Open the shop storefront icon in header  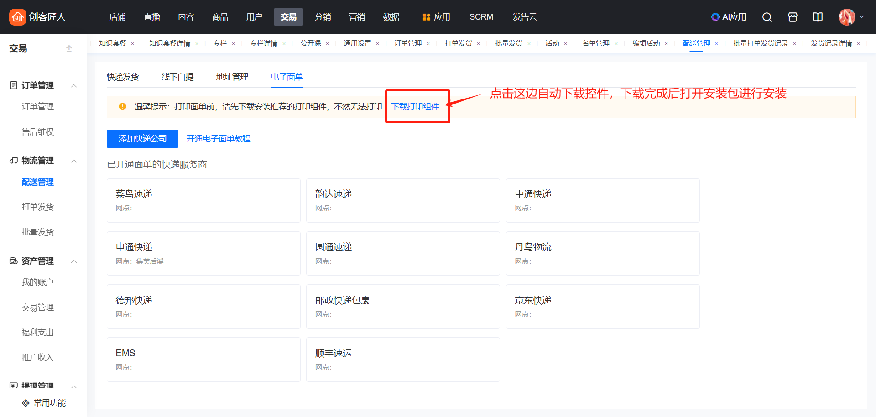(793, 17)
